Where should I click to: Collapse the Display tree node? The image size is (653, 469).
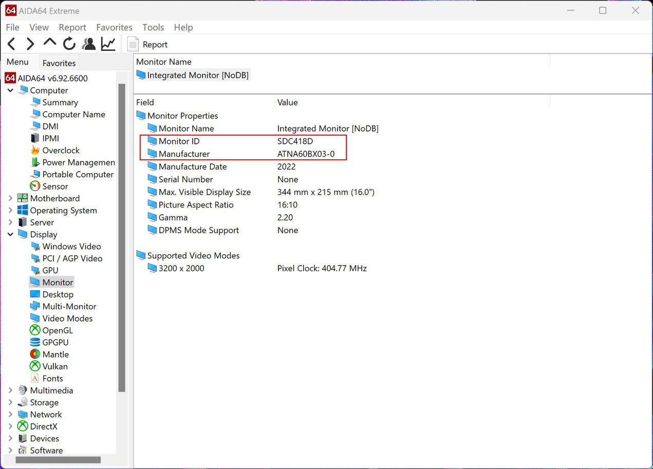10,234
